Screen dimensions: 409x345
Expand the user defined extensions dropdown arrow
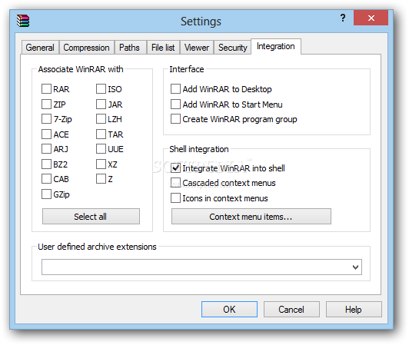pyautogui.click(x=355, y=267)
